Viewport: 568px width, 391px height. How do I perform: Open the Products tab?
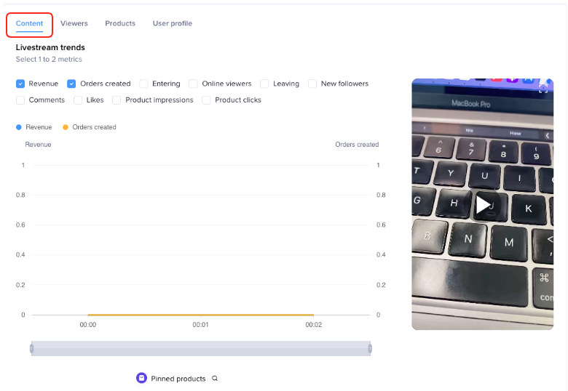pyautogui.click(x=120, y=23)
